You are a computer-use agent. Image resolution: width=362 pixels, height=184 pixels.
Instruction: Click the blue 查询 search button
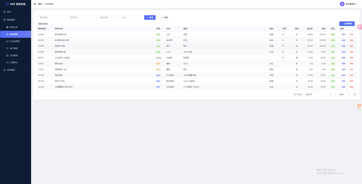tap(150, 18)
